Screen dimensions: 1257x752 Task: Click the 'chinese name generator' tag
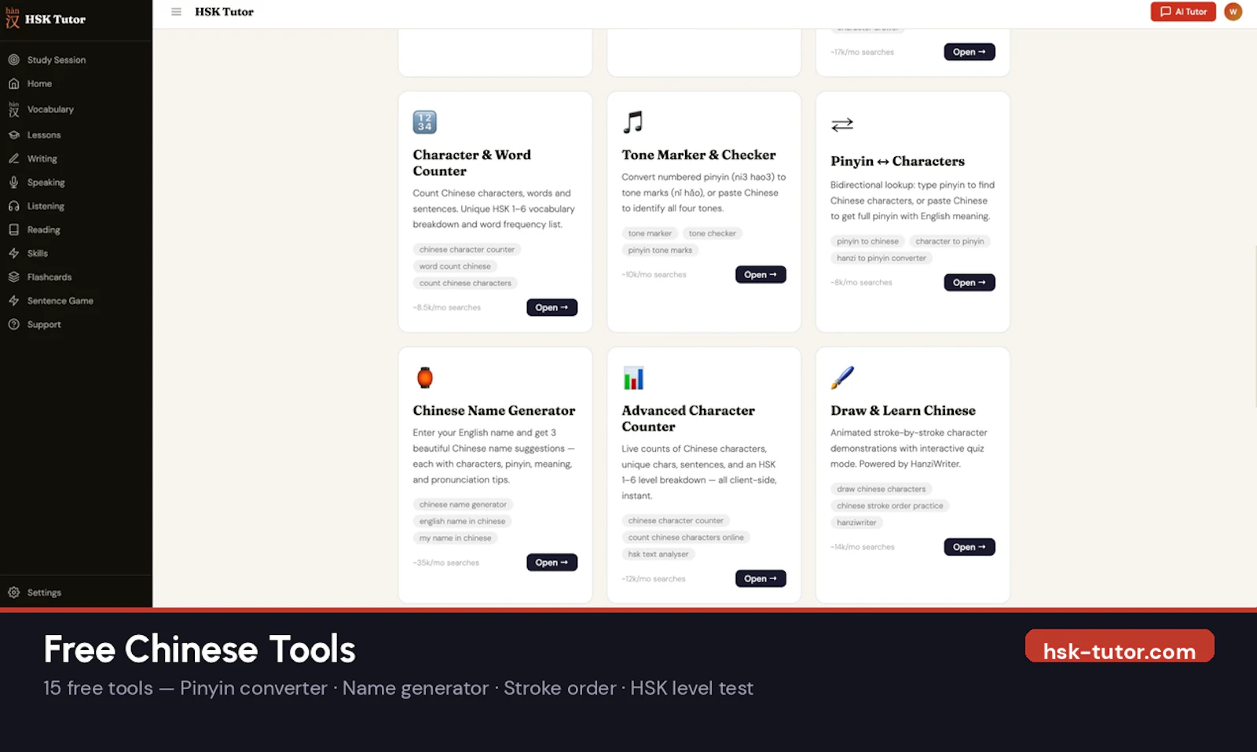(463, 504)
